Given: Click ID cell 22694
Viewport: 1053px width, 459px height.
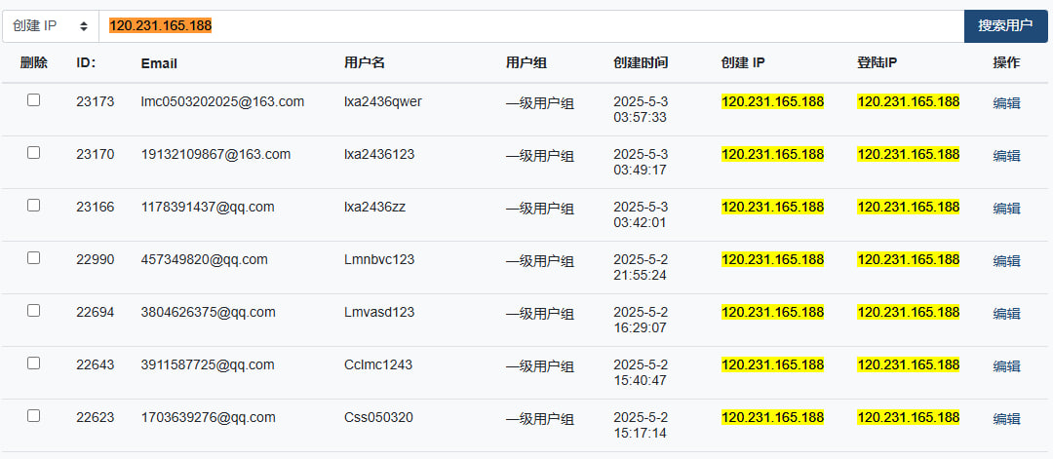Looking at the screenshot, I should [x=96, y=312].
